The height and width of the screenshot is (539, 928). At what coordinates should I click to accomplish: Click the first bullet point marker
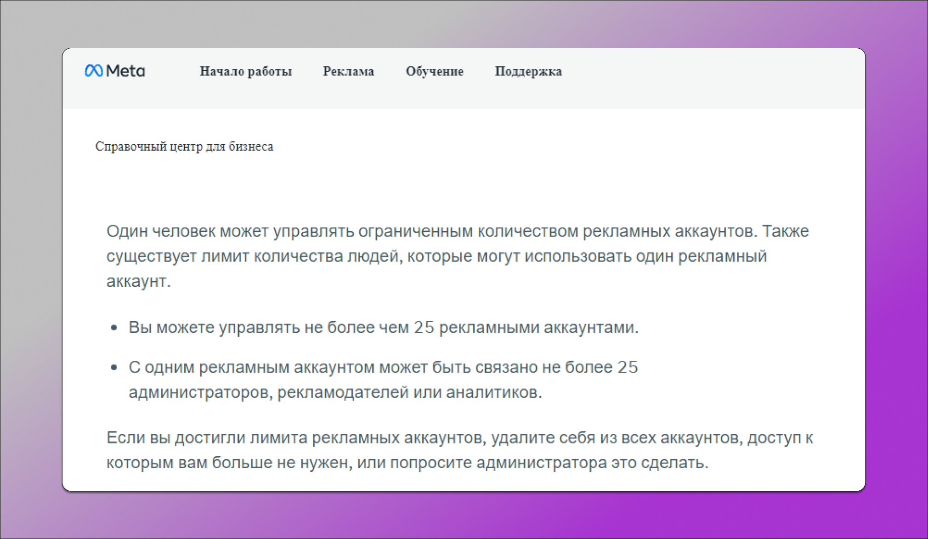(x=114, y=327)
